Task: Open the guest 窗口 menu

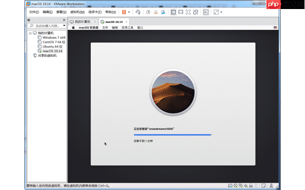Action: point(140,28)
